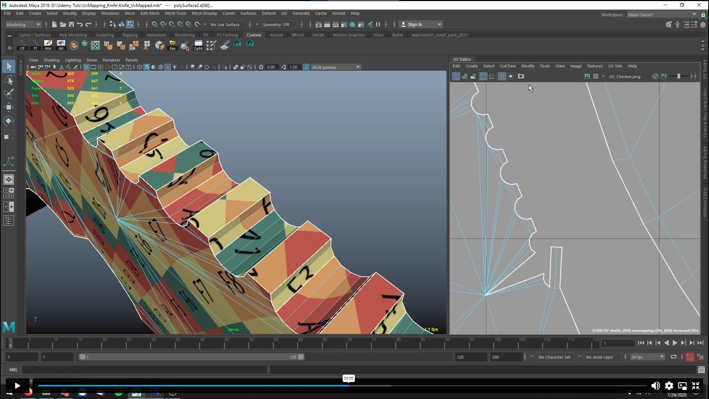This screenshot has width=709, height=399.
Task: Click the timeline range slider bar
Action: pyautogui.click(x=191, y=357)
